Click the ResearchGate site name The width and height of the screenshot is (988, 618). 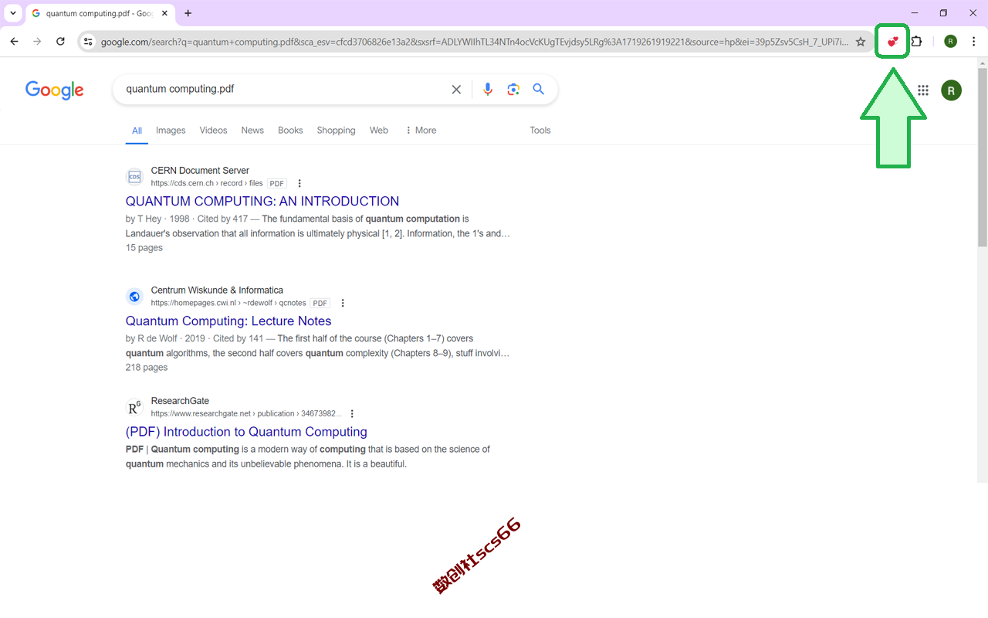point(180,401)
